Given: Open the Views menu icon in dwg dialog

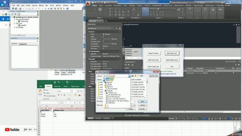Looking at the screenshot, I should [x=141, y=76].
